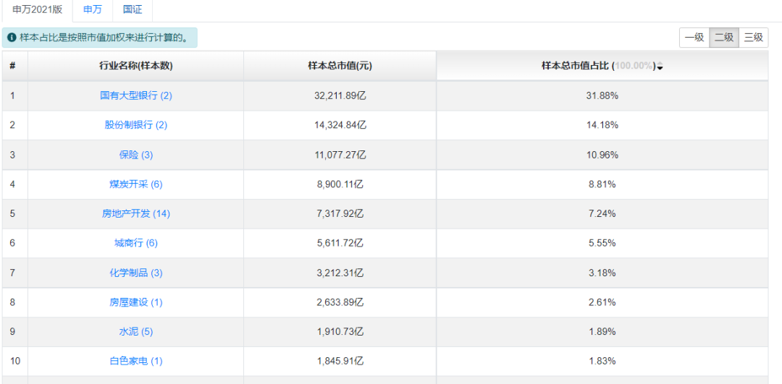This screenshot has height=384, width=782.
Task: Click the 煤炭开采 (6) link
Action: coord(136,184)
